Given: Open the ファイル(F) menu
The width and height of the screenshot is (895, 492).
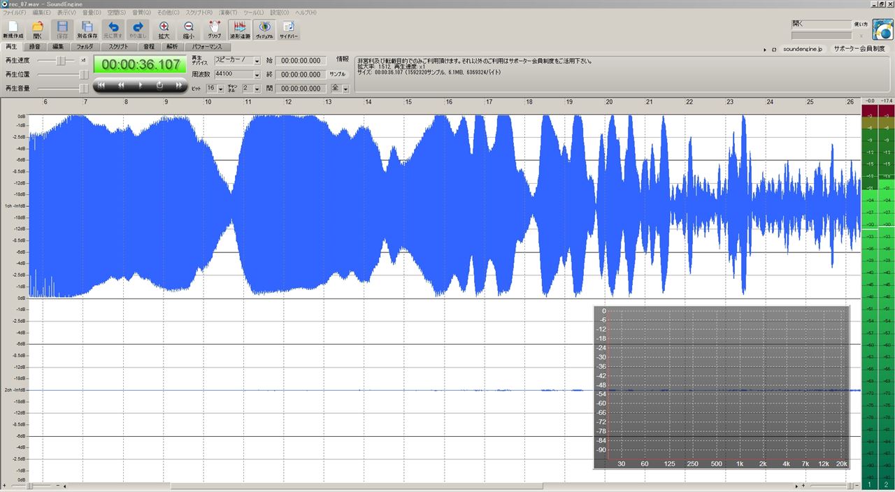Looking at the screenshot, I should (15, 13).
